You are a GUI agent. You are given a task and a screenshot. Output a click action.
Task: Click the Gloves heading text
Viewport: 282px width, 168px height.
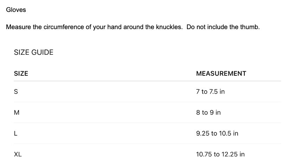click(x=16, y=10)
